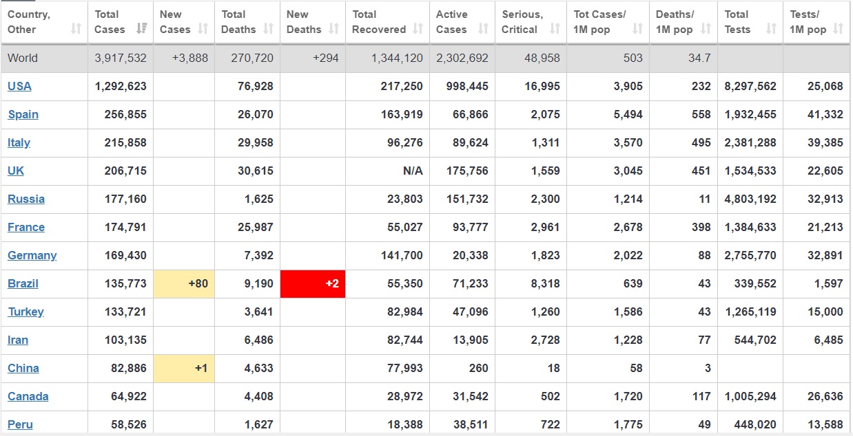Select Brazil serious critical 8,318
This screenshot has width=853, height=436.
[x=546, y=283]
